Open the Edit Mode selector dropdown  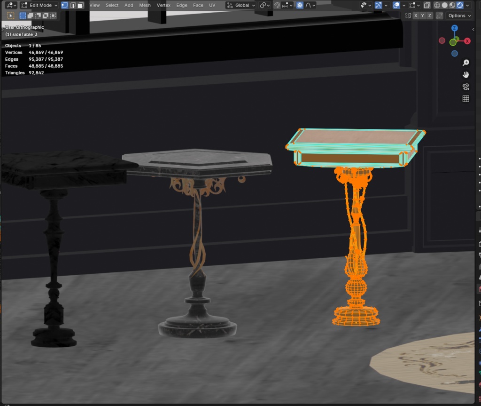[39, 5]
